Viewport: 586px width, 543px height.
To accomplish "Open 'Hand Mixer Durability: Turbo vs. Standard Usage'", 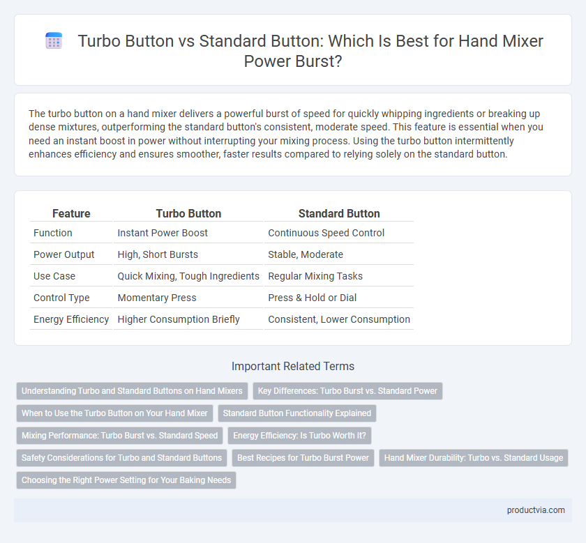I will 474,457.
